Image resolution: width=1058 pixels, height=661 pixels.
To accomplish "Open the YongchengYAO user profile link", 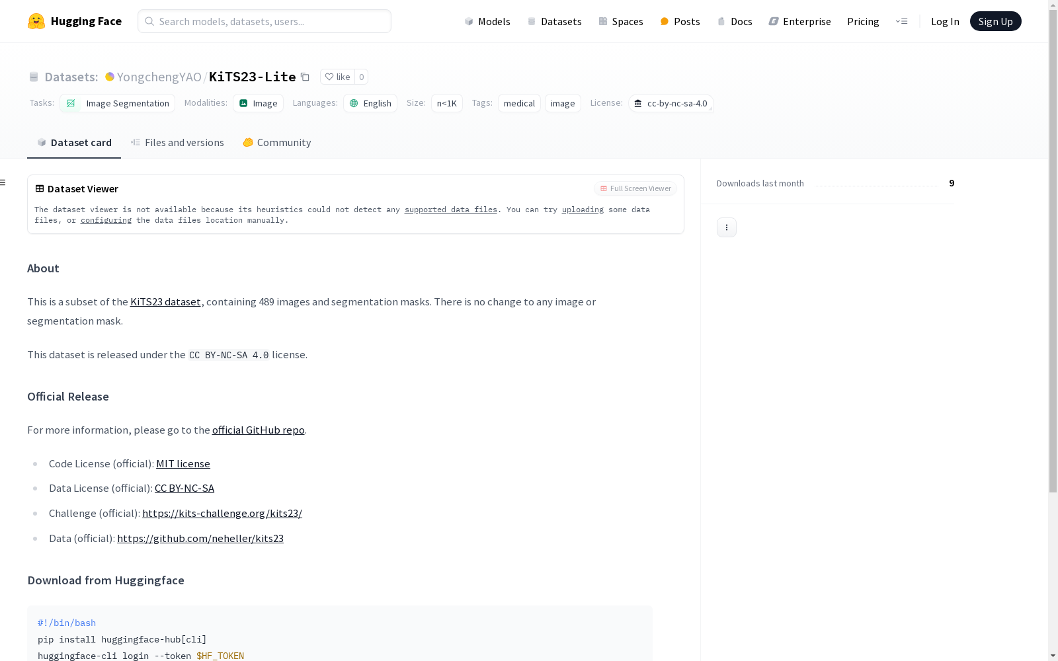I will (159, 77).
